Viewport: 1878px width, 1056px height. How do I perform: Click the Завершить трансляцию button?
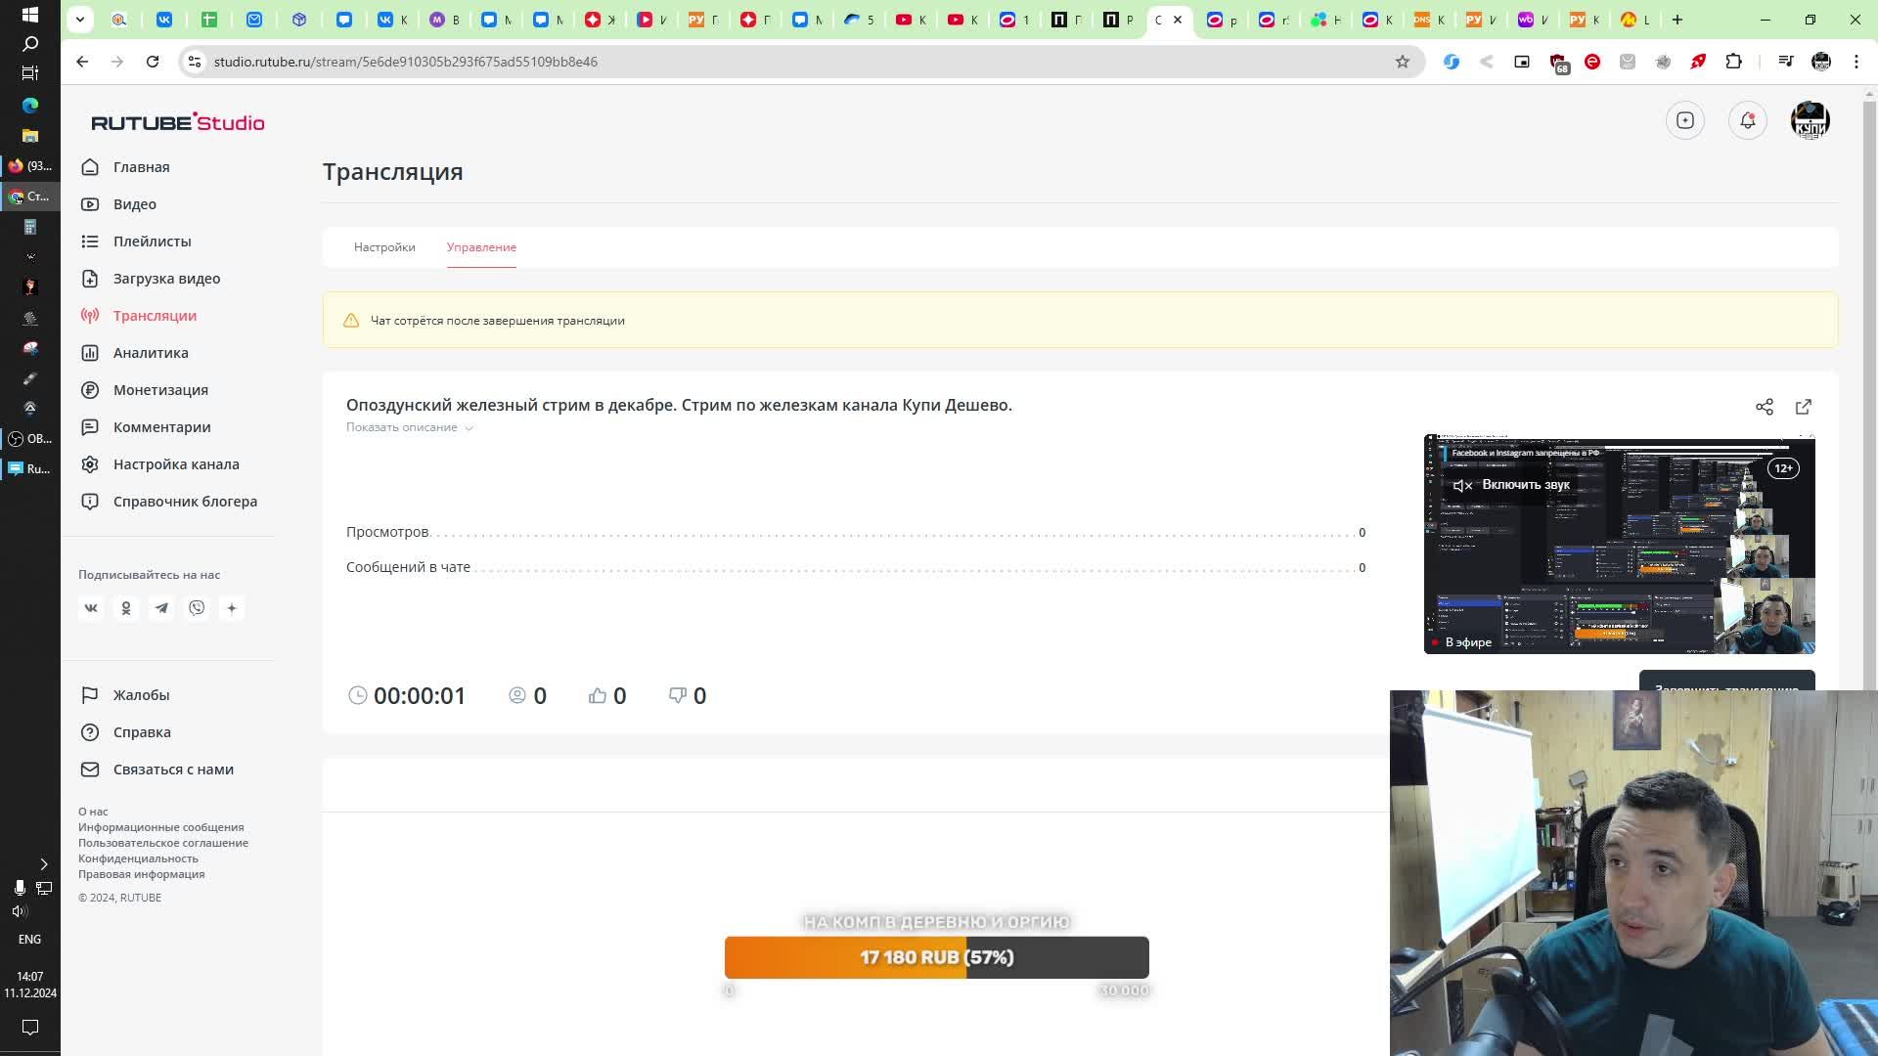pyautogui.click(x=1726, y=682)
